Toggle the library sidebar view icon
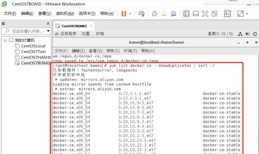 (x=186, y=14)
